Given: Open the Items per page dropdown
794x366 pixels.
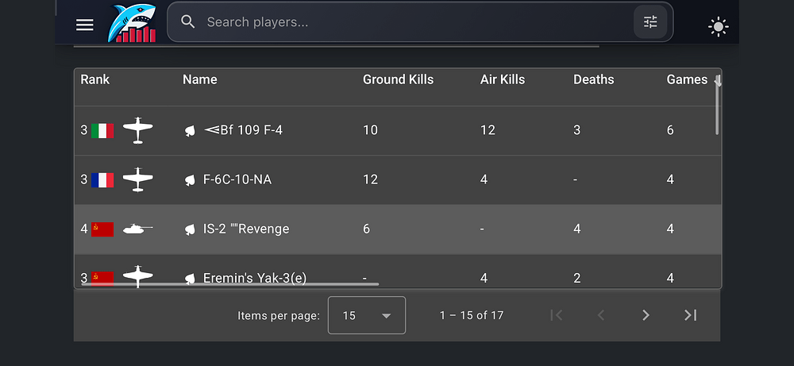Looking at the screenshot, I should (367, 315).
